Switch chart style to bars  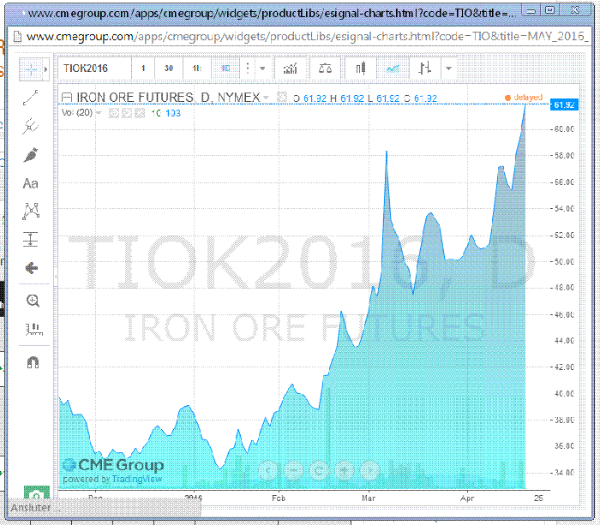pyautogui.click(x=425, y=69)
